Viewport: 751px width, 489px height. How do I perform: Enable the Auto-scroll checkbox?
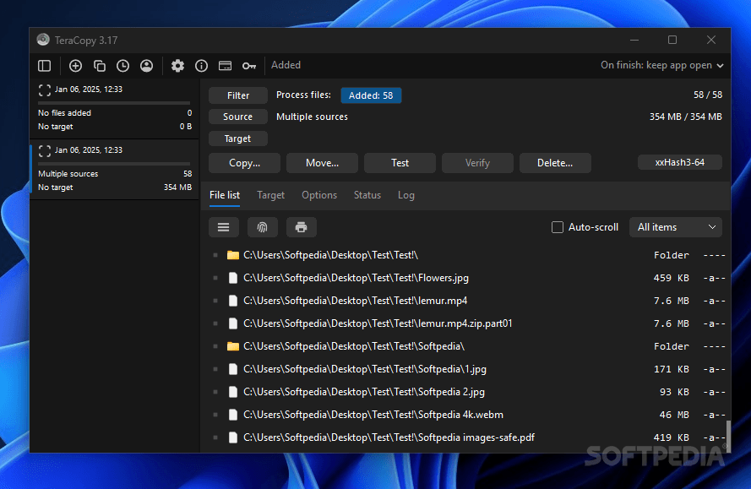coord(557,226)
